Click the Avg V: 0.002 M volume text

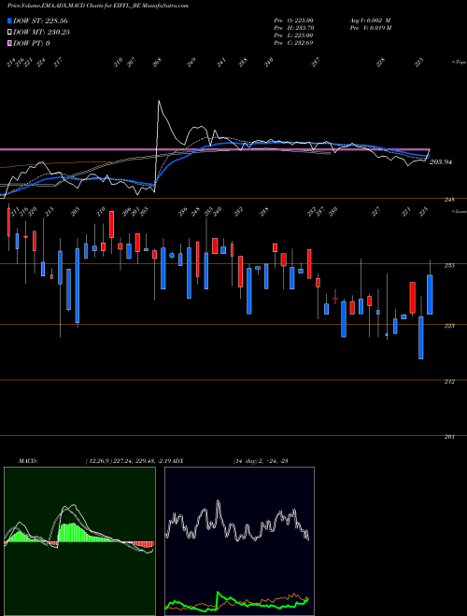370,20
